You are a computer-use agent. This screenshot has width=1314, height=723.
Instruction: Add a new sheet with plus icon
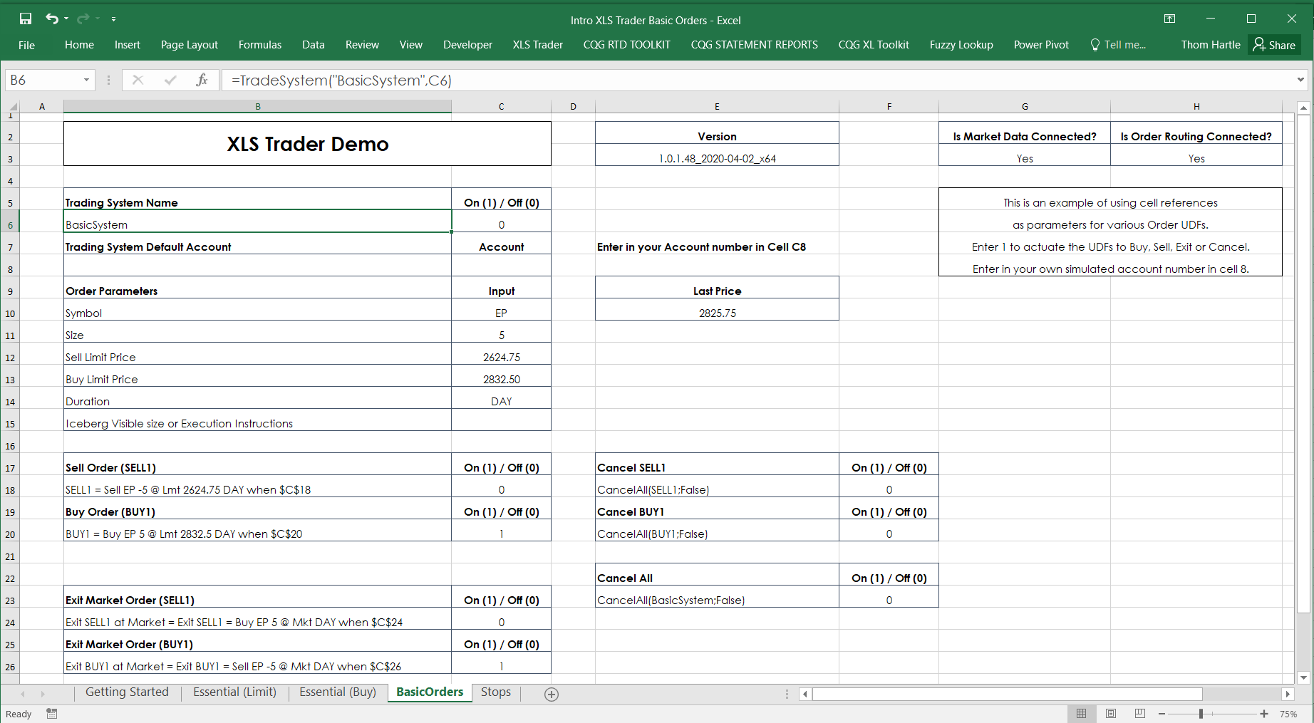[551, 694]
